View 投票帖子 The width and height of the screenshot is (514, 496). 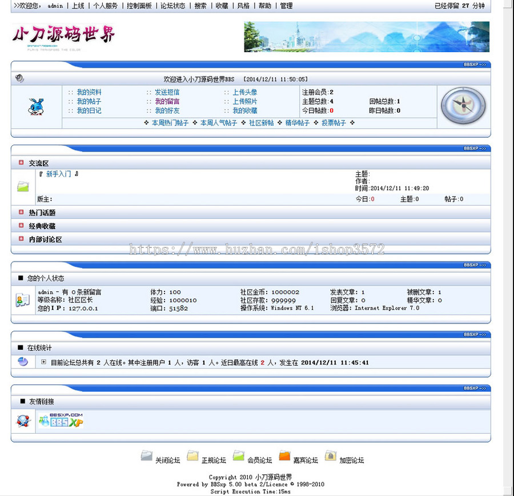pos(334,123)
